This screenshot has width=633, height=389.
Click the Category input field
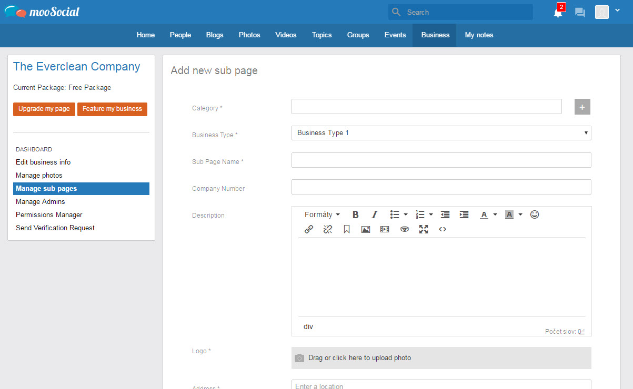pyautogui.click(x=427, y=107)
